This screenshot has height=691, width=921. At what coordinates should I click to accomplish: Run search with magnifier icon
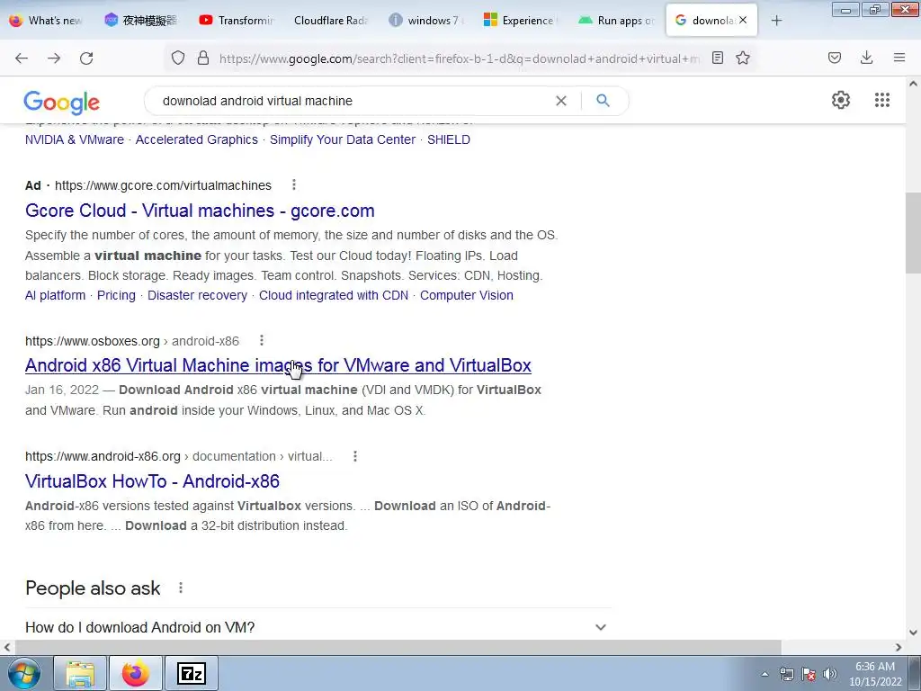coord(603,101)
